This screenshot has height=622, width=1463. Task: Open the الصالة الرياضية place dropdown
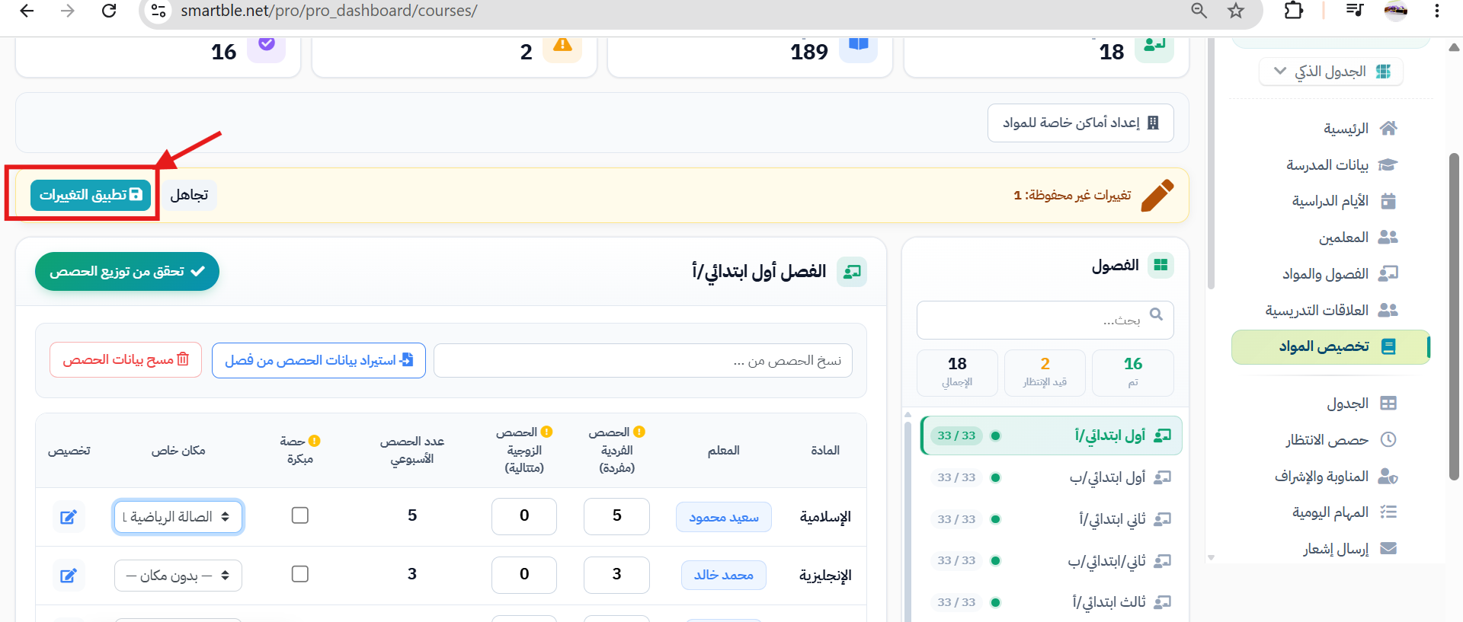pos(178,517)
